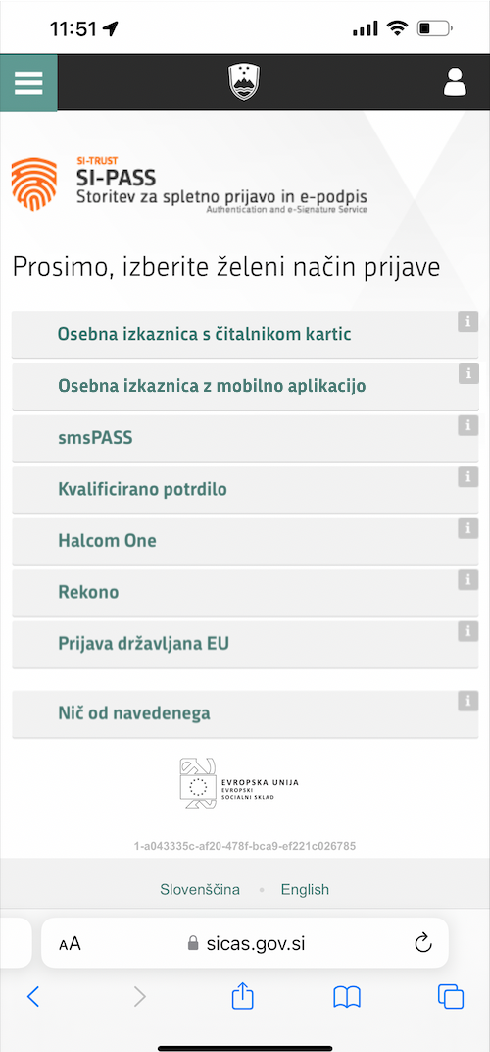Tap the Slovenian coat of arms logo
The height and width of the screenshot is (1052, 490).
(x=244, y=81)
